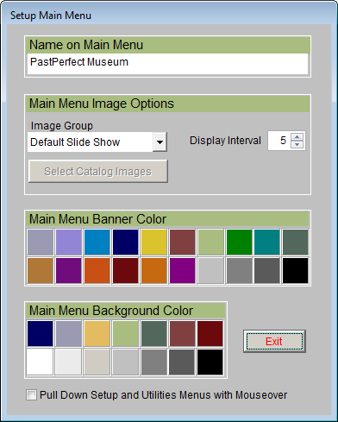Choose dark maroon banner color swatch

pos(126,271)
